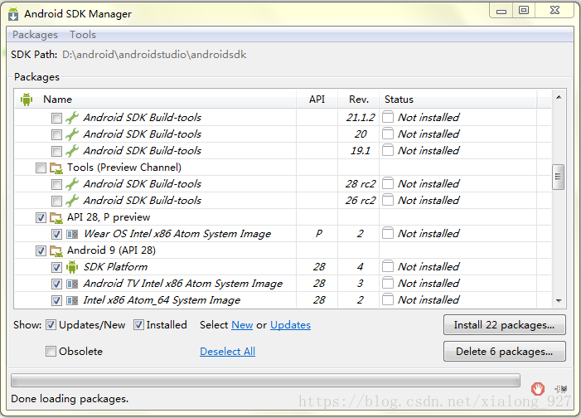Viewport: 581px width, 418px height.
Task: Click folder icon of Android 9 (API 28)
Action: tap(56, 251)
